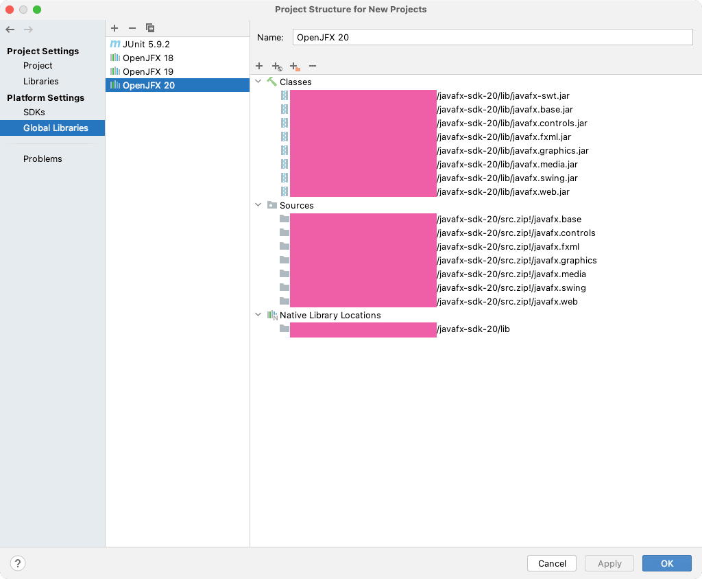This screenshot has height=579, width=702.
Task: Go forward with the right arrow
Action: pos(28,29)
